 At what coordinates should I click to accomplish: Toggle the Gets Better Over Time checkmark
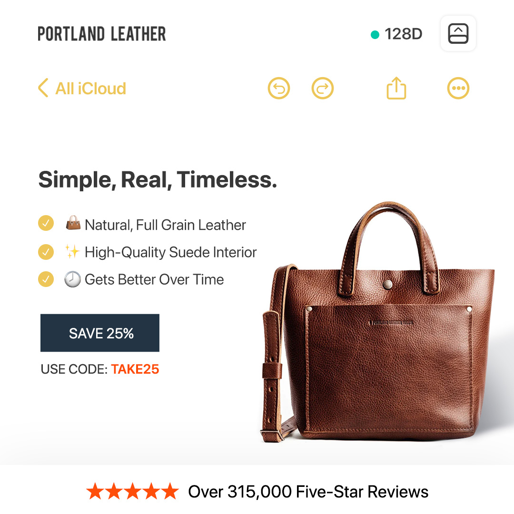46,279
